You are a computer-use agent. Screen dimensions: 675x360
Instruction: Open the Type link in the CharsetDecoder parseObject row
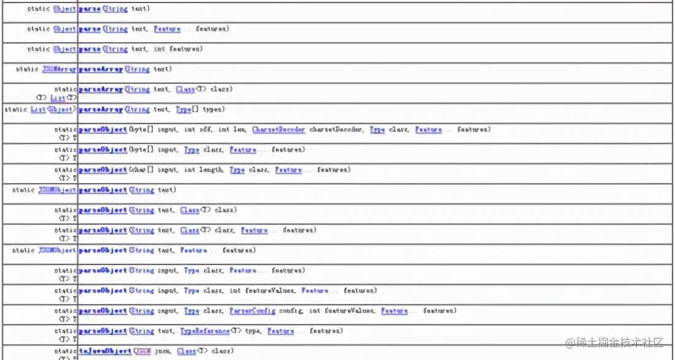click(377, 130)
